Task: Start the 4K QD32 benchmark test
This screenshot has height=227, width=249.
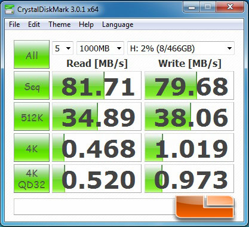Action: [x=32, y=179]
